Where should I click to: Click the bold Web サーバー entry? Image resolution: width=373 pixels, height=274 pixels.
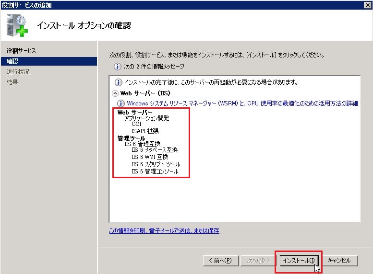(x=135, y=112)
